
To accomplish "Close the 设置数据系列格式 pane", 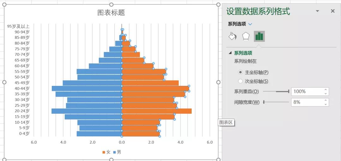I will [332, 11].
